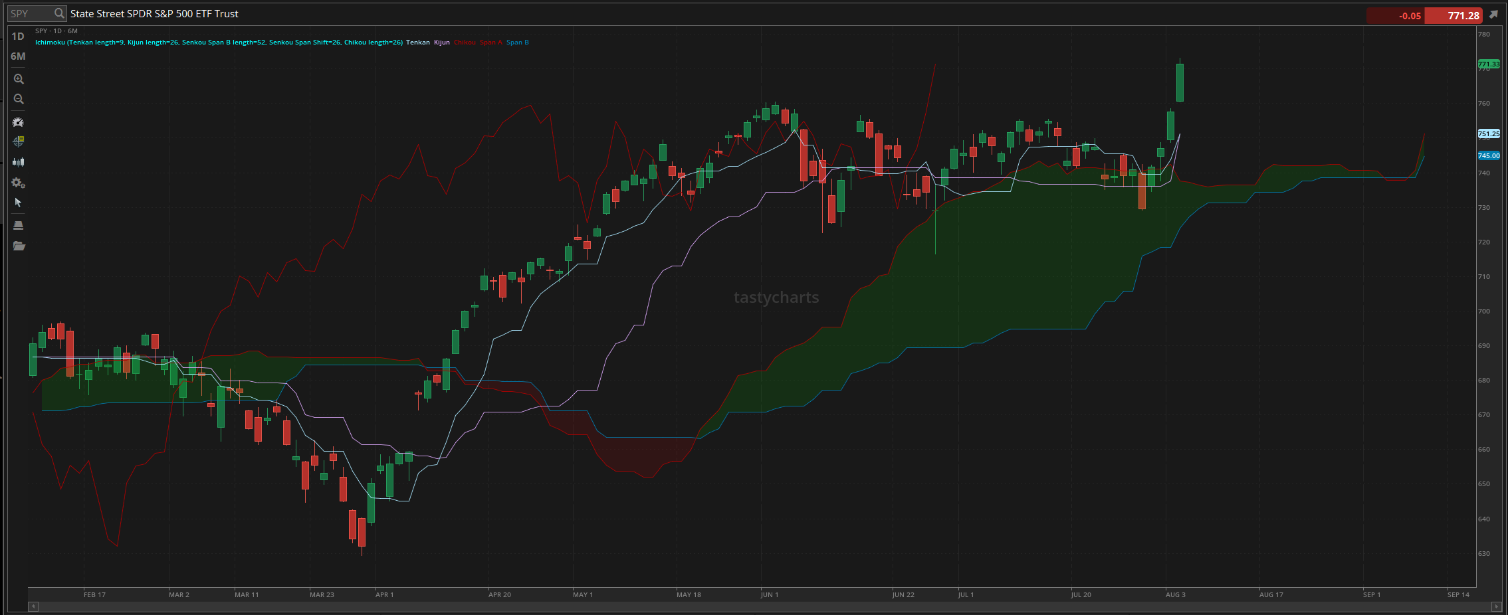Image resolution: width=1508 pixels, height=615 pixels.
Task: Click the 771.33 green price axis tag
Action: (1489, 64)
